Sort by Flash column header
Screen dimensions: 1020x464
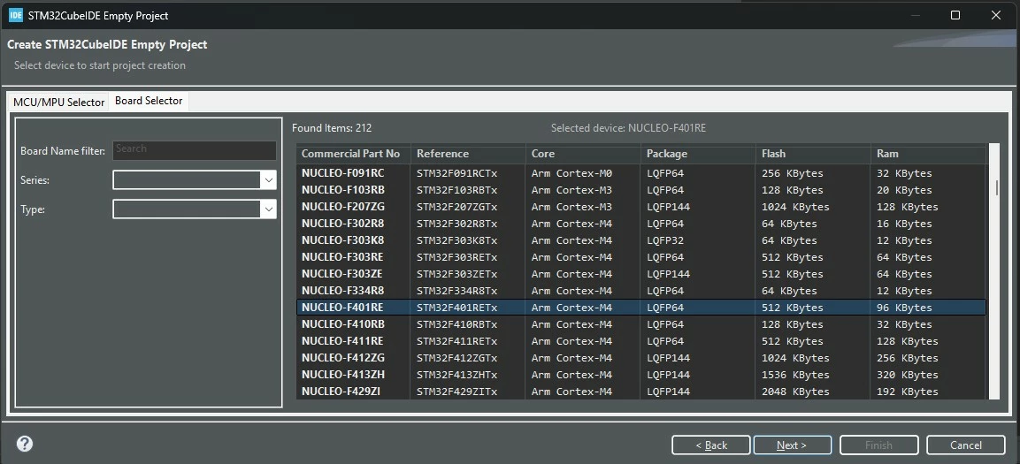tap(814, 154)
